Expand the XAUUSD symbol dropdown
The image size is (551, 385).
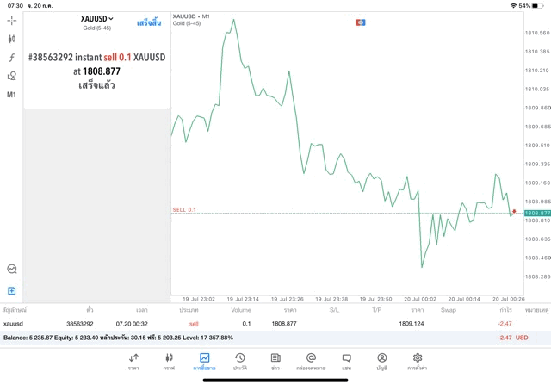[96, 19]
